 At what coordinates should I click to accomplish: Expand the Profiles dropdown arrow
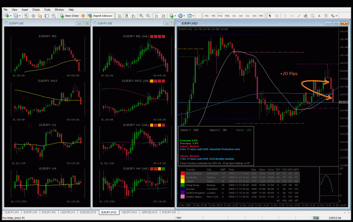(x=20, y=16)
